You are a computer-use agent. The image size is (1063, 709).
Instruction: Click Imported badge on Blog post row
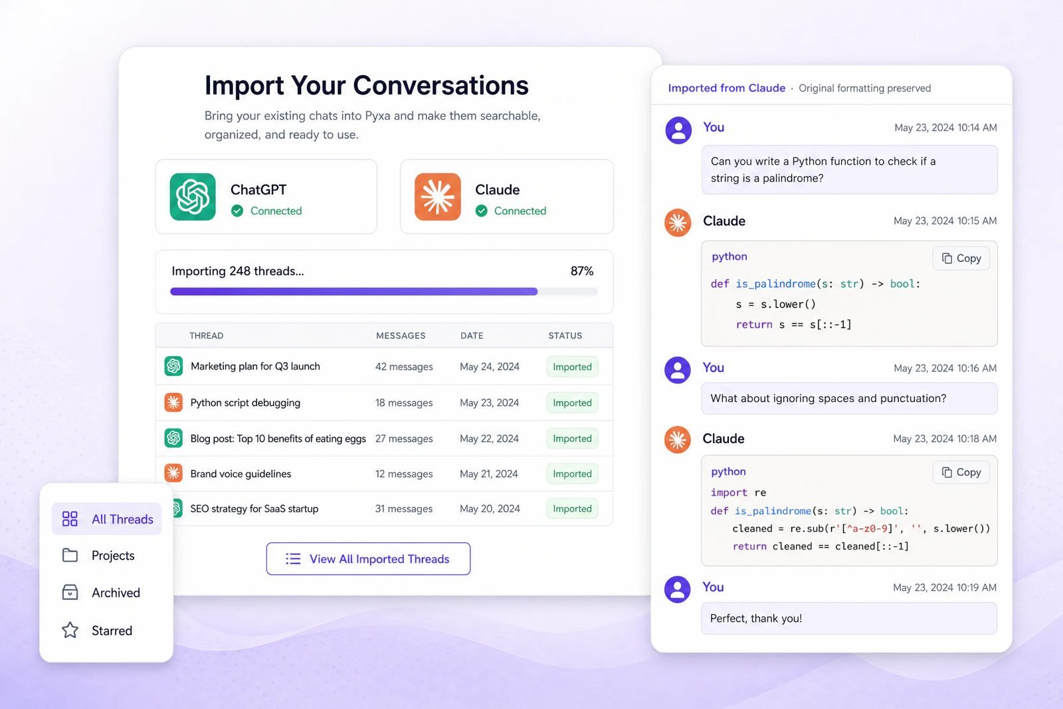click(572, 439)
